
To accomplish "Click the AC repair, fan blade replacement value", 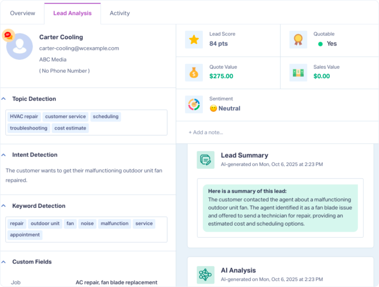I will tap(116, 283).
